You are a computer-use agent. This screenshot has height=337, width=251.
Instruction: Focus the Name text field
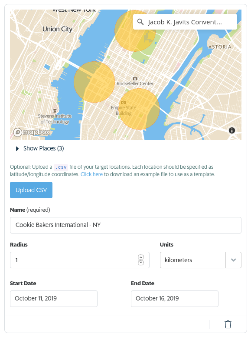(x=126, y=225)
